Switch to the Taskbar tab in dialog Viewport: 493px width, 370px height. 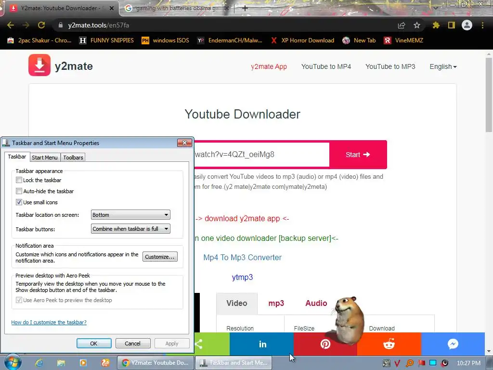[17, 157]
